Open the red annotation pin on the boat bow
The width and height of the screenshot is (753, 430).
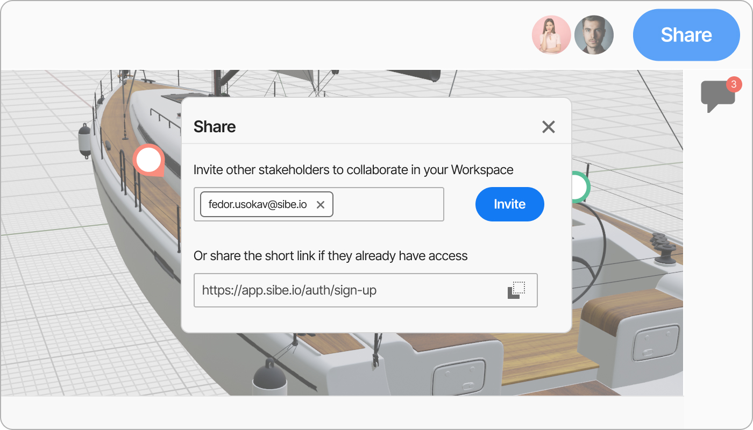coord(149,160)
